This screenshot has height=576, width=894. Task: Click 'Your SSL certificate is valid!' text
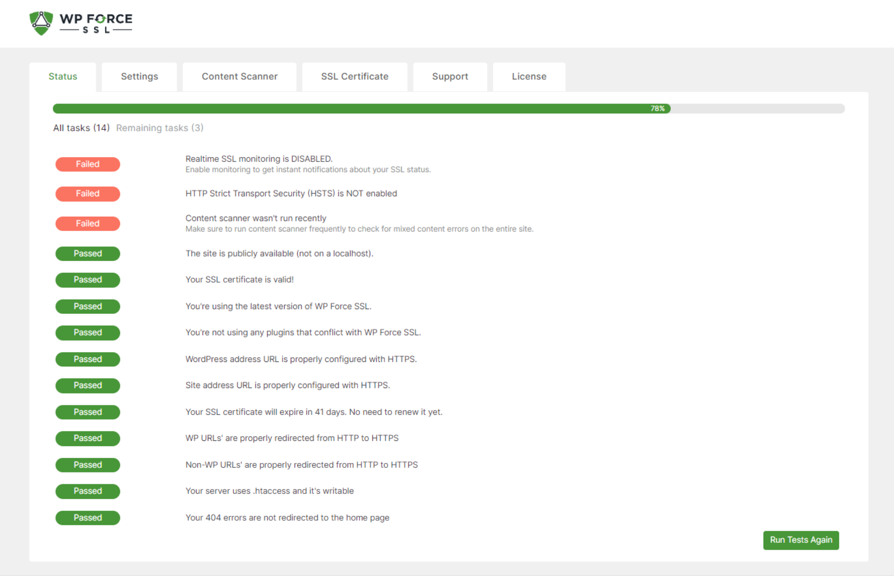point(240,279)
